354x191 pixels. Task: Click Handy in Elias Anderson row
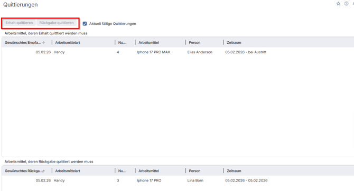59,52
